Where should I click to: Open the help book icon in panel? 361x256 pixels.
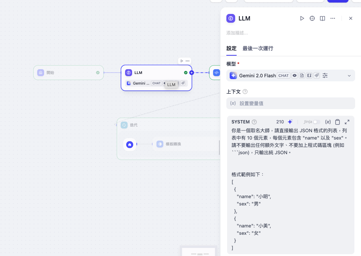[322, 18]
